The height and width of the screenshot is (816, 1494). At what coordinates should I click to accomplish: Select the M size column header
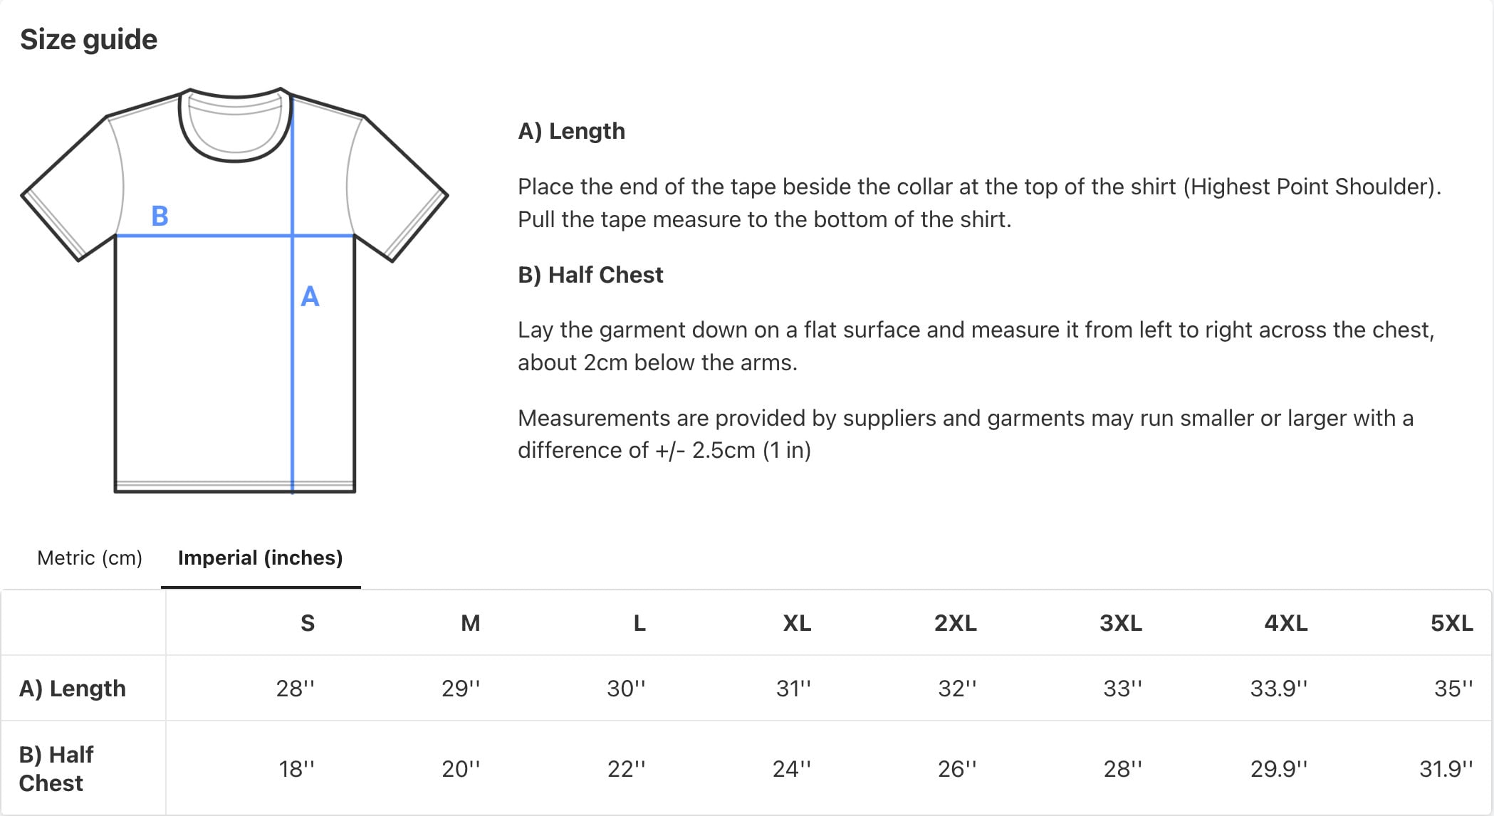tap(471, 623)
